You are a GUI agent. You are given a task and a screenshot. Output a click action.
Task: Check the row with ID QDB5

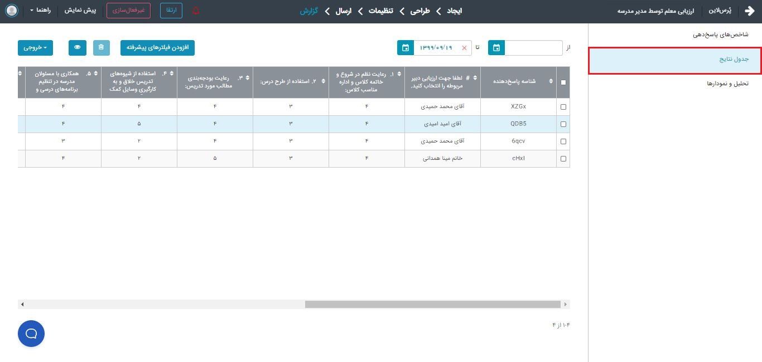tap(563, 124)
